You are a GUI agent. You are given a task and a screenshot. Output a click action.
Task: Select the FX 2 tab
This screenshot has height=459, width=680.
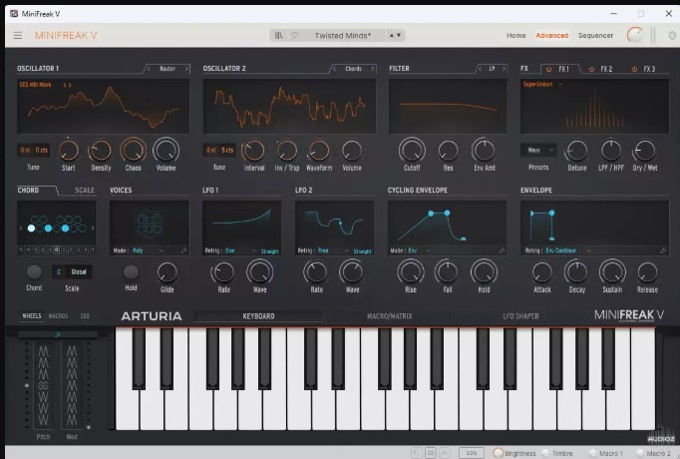coord(606,69)
